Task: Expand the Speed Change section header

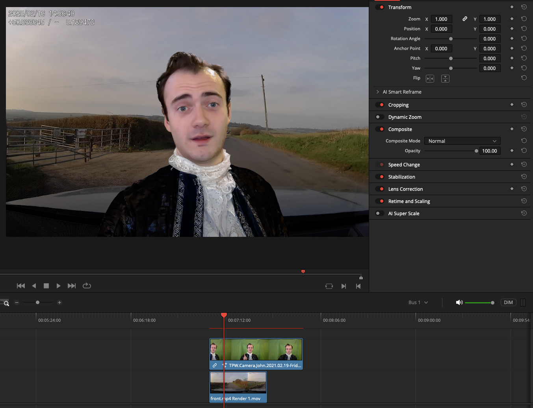Action: (x=404, y=165)
